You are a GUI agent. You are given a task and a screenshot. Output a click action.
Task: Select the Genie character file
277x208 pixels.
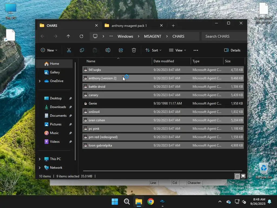click(x=163, y=103)
